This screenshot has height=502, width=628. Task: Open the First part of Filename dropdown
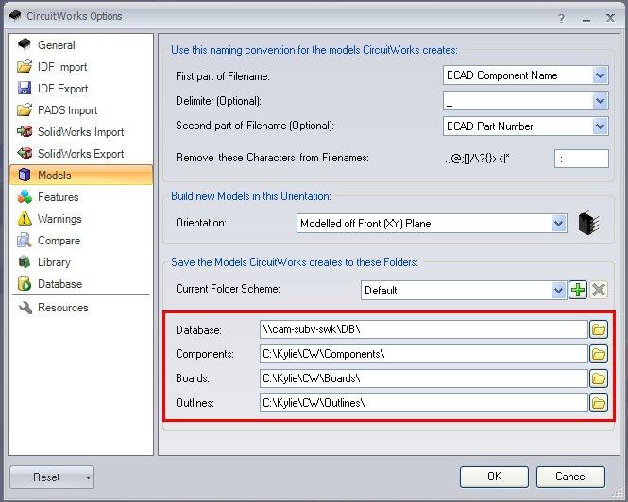(600, 75)
